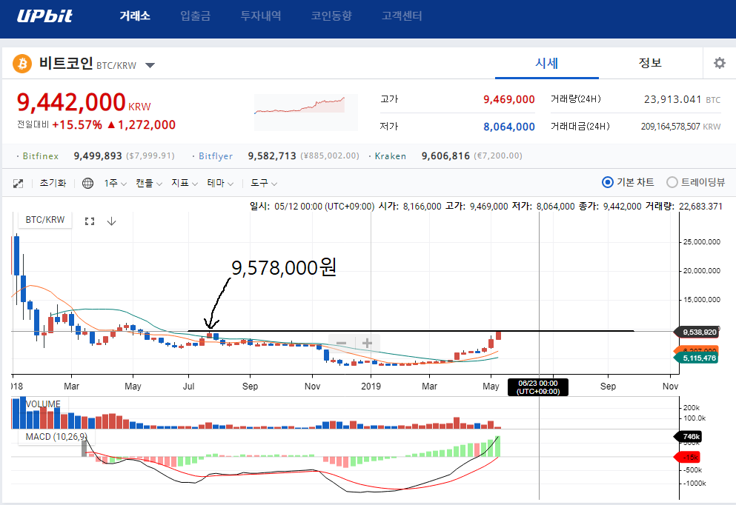Switch to the 정보 tab
The width and height of the screenshot is (736, 505).
pos(650,63)
